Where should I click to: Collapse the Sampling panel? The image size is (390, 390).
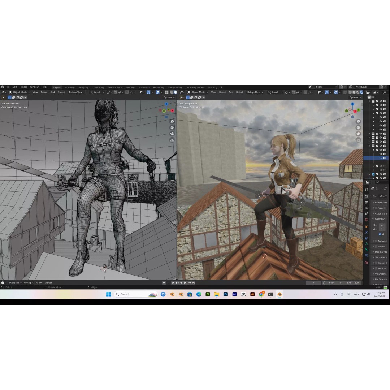coord(380,219)
